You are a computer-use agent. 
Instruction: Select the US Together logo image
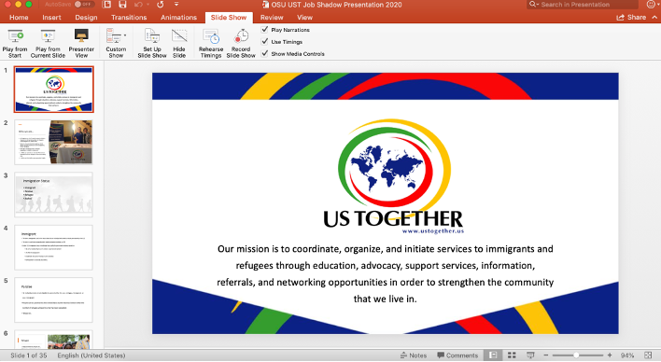click(x=394, y=176)
